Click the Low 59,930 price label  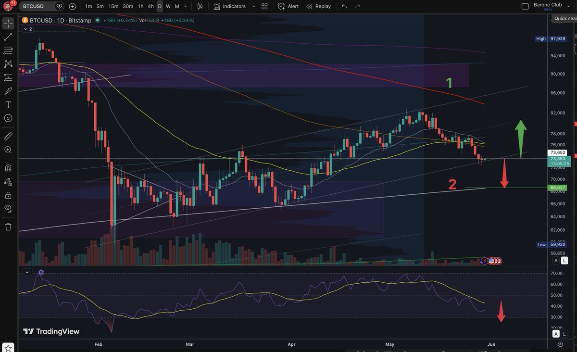point(552,245)
